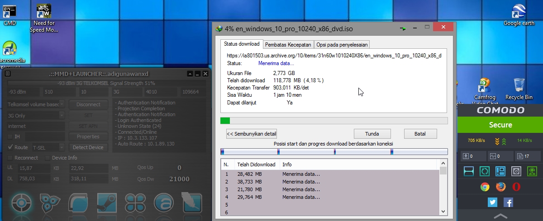
Task: Click the circled 'a' dock icon
Action: tap(163, 202)
